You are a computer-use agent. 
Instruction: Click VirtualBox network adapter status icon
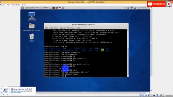point(149,95)
